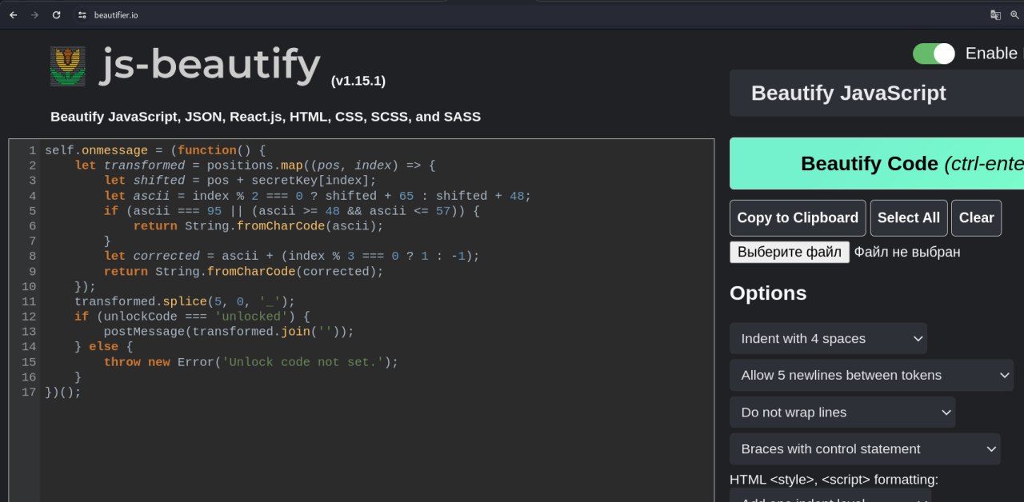Click the Файл не выбран text
1024x502 pixels.
(x=907, y=253)
